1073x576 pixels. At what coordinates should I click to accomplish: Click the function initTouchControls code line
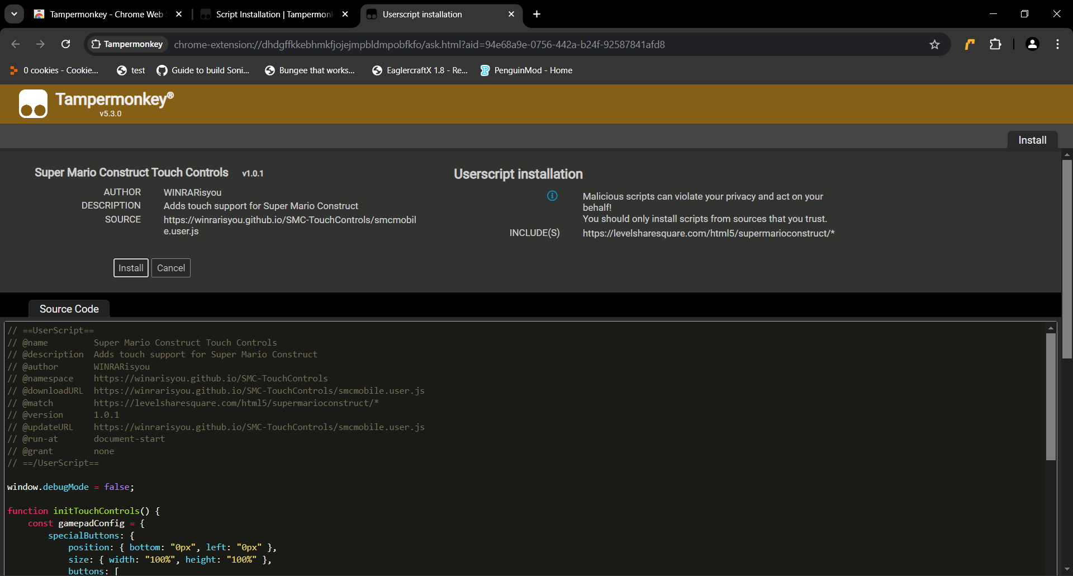pyautogui.click(x=84, y=511)
